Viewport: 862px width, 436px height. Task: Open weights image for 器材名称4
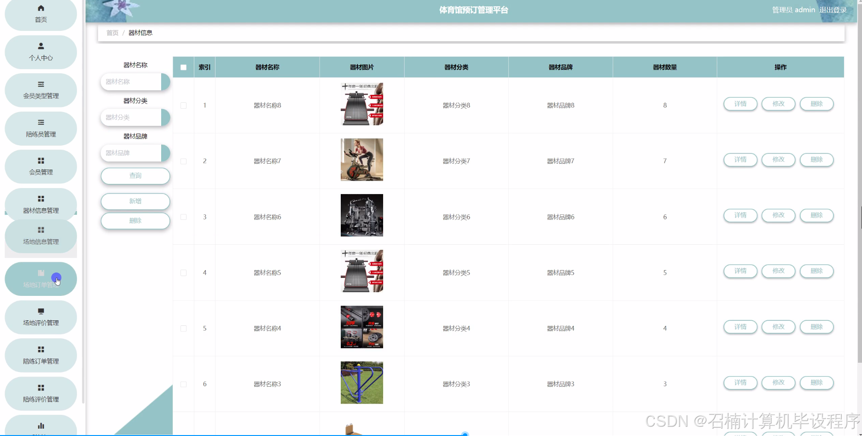coord(362,327)
